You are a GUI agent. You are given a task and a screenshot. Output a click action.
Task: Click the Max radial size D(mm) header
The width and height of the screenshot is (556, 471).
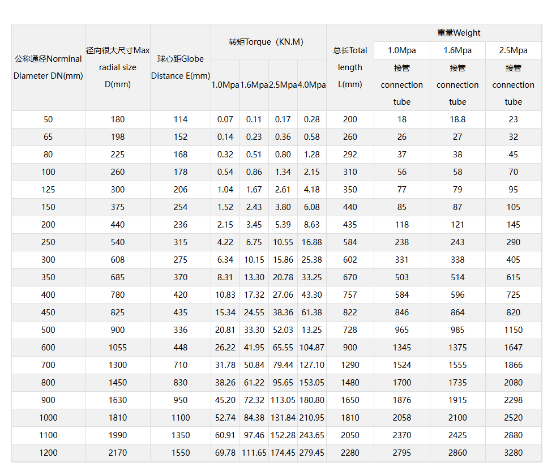coord(118,67)
